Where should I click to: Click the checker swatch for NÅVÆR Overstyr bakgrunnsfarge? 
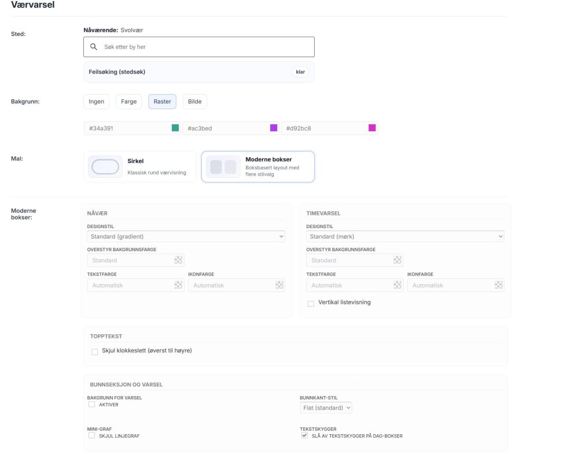pyautogui.click(x=178, y=260)
